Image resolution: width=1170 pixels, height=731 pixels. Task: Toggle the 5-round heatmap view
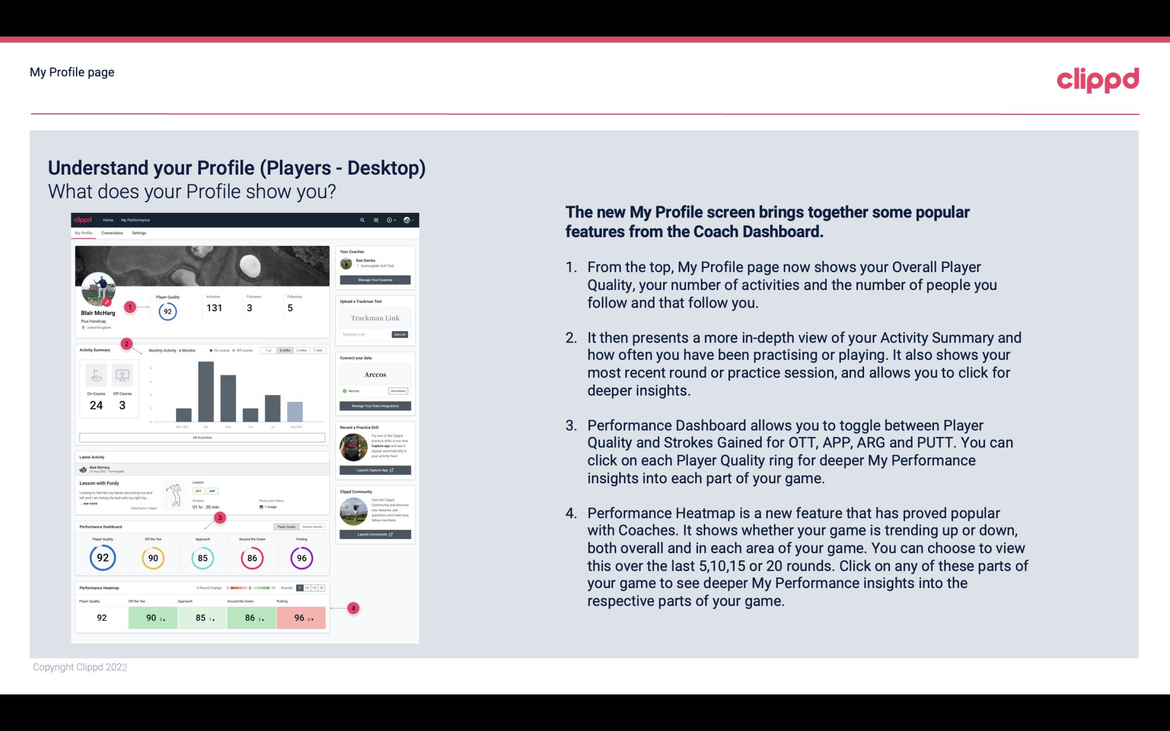coord(301,587)
